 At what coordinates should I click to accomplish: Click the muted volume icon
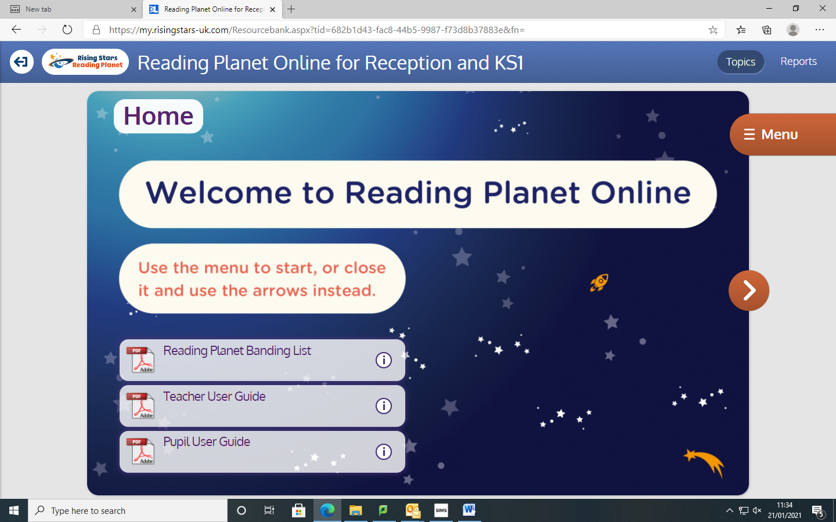(x=757, y=510)
